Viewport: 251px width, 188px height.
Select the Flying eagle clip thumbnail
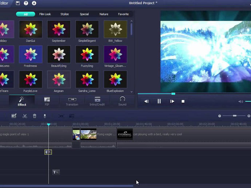click(x=88, y=134)
